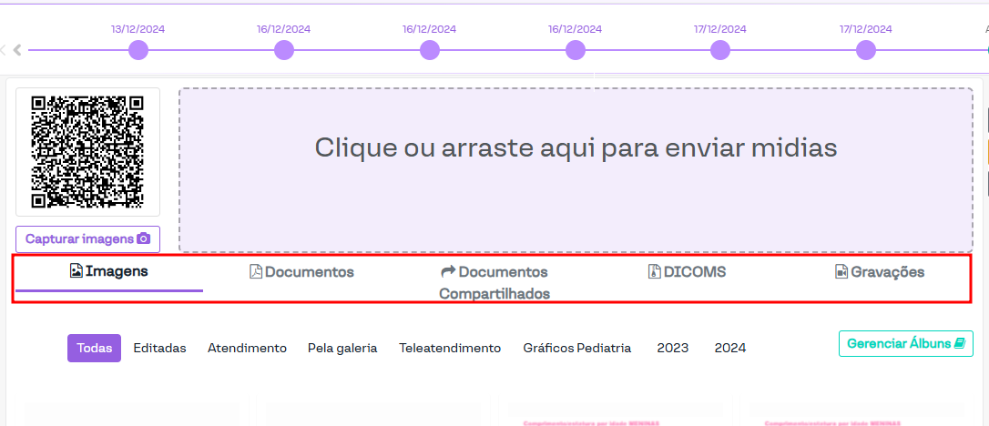Choose the Gráficos Pediatria album
The height and width of the screenshot is (426, 989).
(x=576, y=348)
